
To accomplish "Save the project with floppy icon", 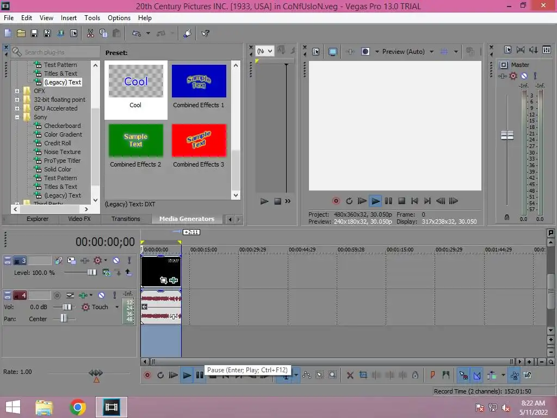I will click(x=34, y=33).
